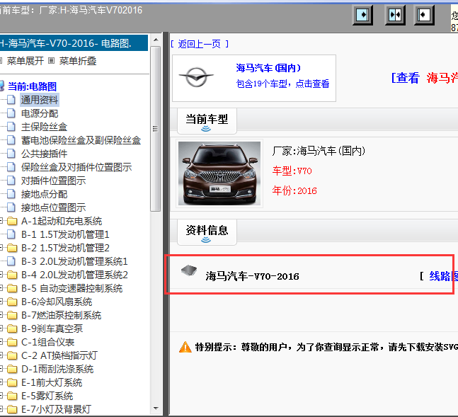Click folder icon of B-6冷却风扇系统
This screenshot has height=417, width=458.
pyautogui.click(x=12, y=302)
